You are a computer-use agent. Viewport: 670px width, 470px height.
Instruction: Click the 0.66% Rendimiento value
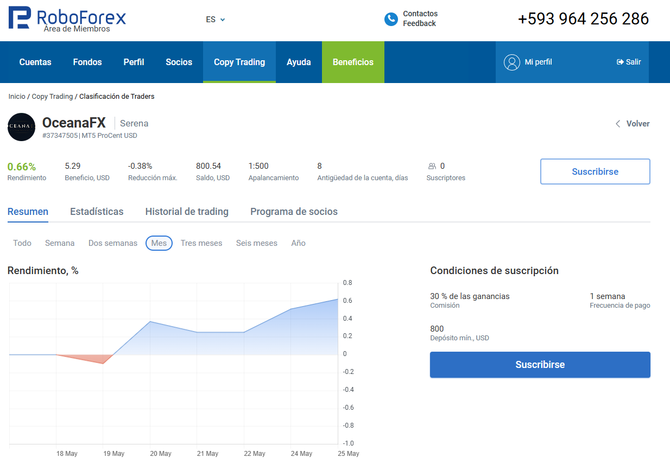[x=22, y=167]
